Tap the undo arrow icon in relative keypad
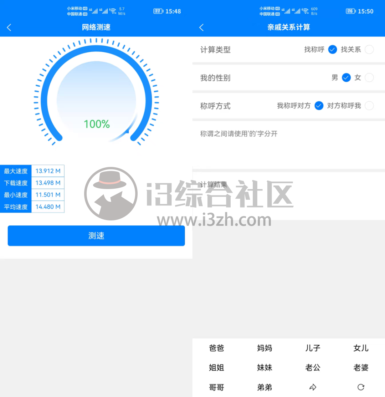This screenshot has height=397, width=385. point(313,387)
